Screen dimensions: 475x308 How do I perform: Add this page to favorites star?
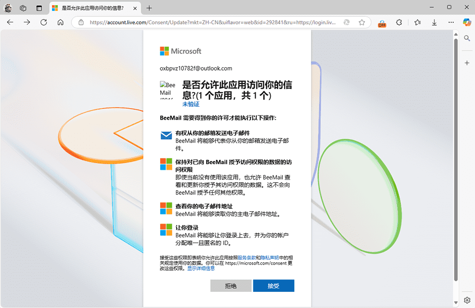[x=361, y=22]
